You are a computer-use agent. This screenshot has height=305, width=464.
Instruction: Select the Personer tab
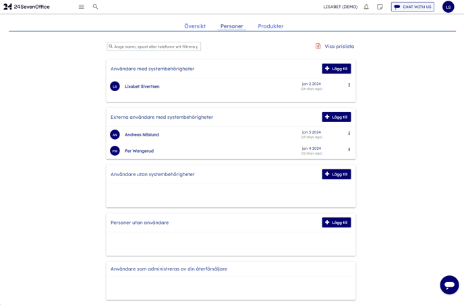231,26
